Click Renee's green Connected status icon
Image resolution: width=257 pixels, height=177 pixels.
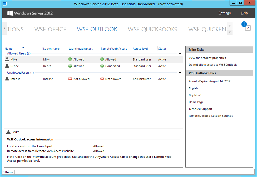(102, 66)
